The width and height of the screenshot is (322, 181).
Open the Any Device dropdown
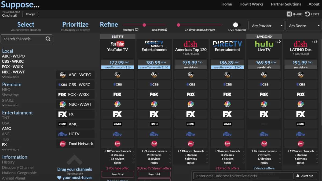coord(303,26)
